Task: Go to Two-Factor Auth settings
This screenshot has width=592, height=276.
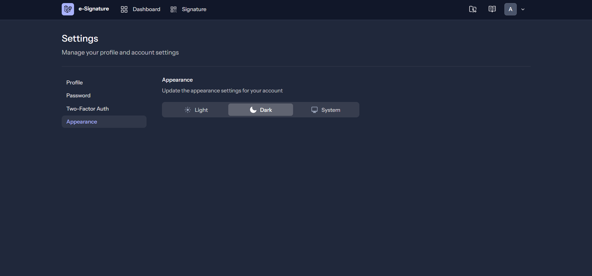Action: [87, 109]
